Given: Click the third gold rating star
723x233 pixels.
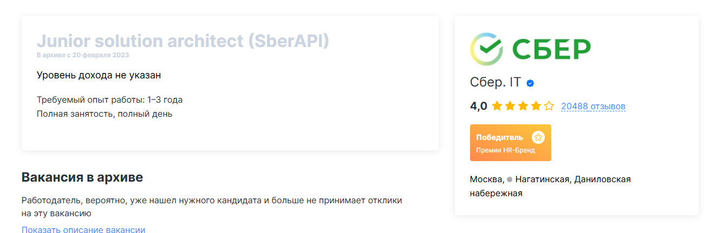Looking at the screenshot, I should point(523,106).
